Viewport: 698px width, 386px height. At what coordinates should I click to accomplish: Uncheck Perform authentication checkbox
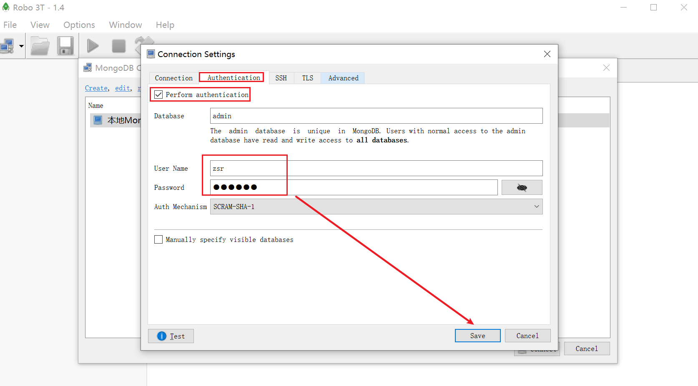pyautogui.click(x=158, y=95)
